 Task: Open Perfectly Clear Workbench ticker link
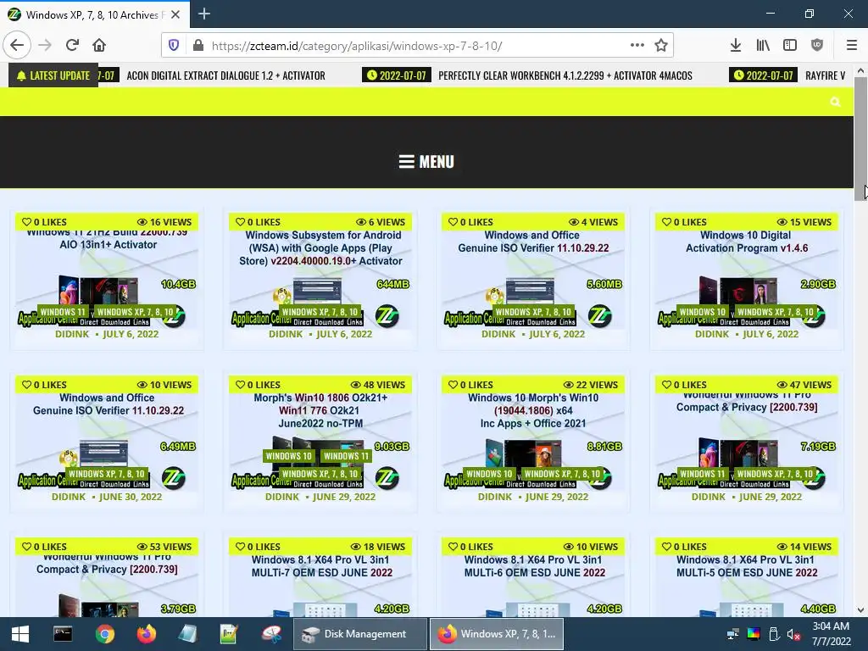(565, 75)
